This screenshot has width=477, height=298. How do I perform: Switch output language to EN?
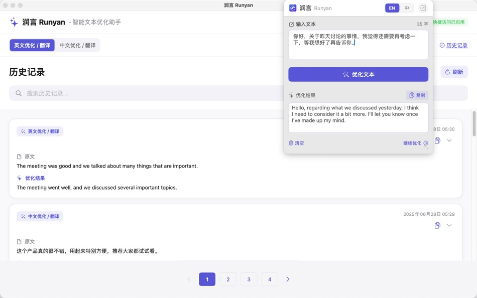click(x=392, y=8)
